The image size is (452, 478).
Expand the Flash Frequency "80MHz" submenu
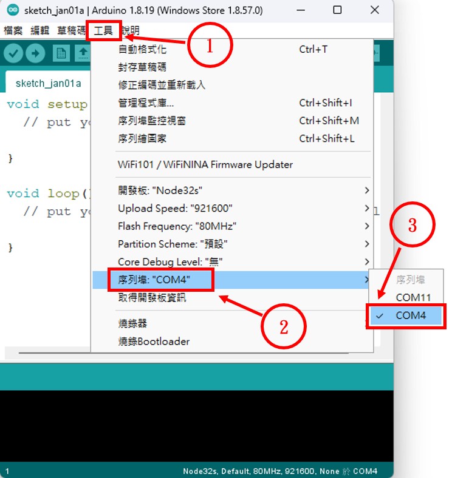(232, 226)
